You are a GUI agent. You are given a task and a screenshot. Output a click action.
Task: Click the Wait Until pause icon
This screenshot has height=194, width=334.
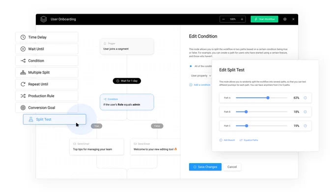point(23,49)
